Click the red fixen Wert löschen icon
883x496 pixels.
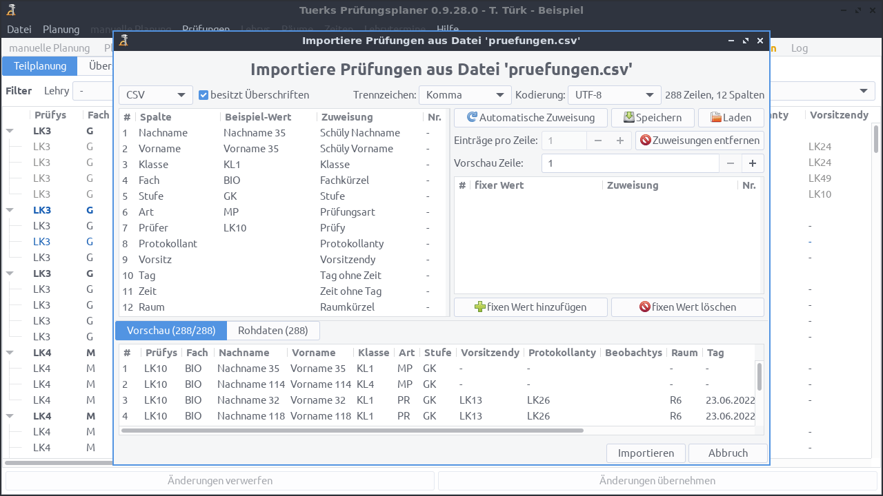[645, 307]
